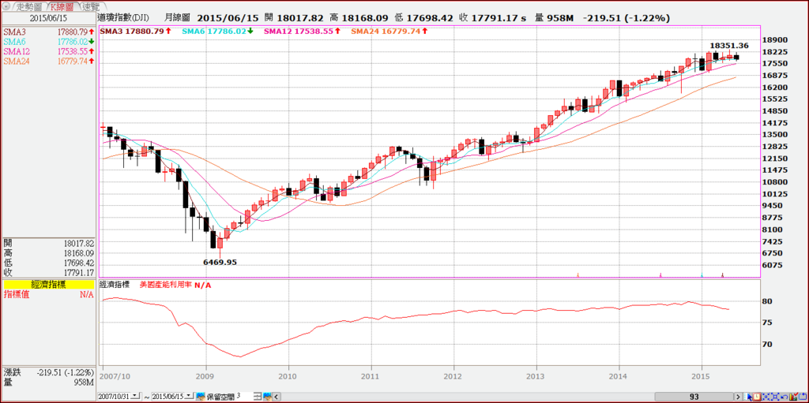Click the hand icon before 保留空間
The height and width of the screenshot is (403, 809).
(x=200, y=397)
